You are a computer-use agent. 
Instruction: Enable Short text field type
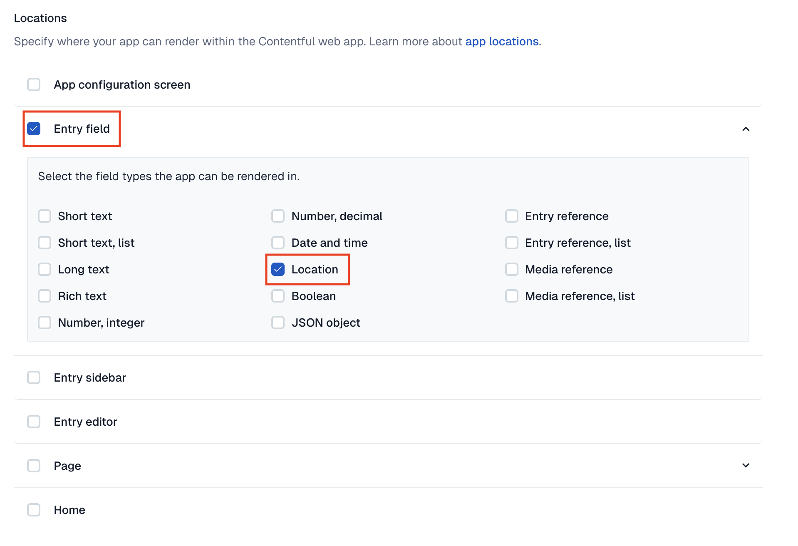pos(45,216)
